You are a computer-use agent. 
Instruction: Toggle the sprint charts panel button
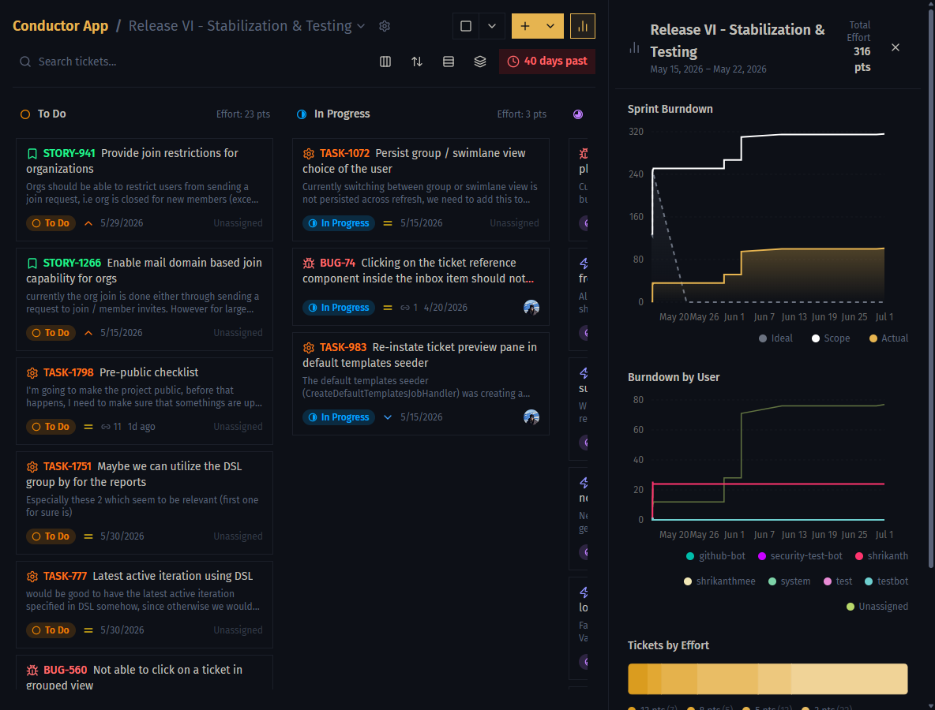(583, 26)
